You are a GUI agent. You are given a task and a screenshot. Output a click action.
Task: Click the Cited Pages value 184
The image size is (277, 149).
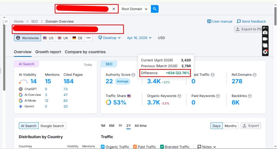tap(68, 81)
